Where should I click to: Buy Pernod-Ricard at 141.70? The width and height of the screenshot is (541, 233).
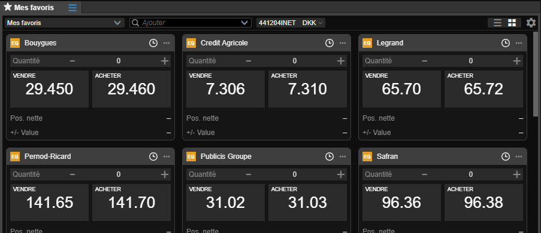[131, 203]
